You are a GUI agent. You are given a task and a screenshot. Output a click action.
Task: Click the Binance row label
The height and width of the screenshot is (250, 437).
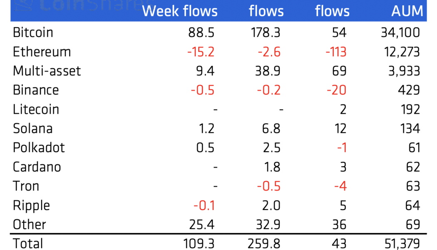(36, 90)
